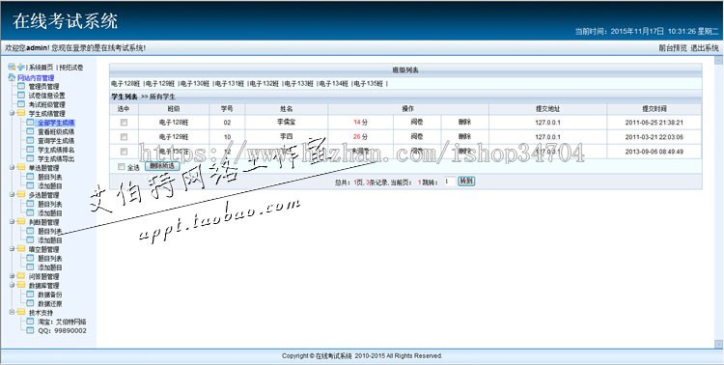Click 删除 in the 李四 row
The width and height of the screenshot is (724, 365).
(x=464, y=137)
